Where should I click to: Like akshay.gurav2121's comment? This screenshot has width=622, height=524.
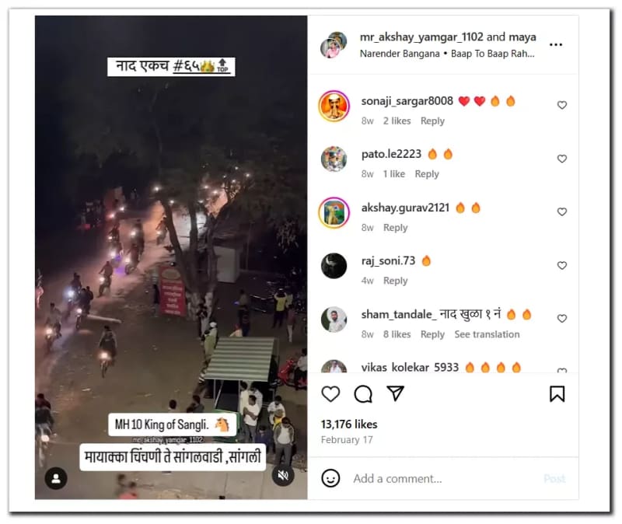561,211
